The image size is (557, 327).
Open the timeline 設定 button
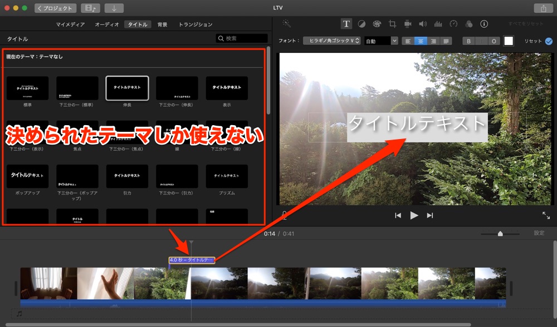(539, 233)
